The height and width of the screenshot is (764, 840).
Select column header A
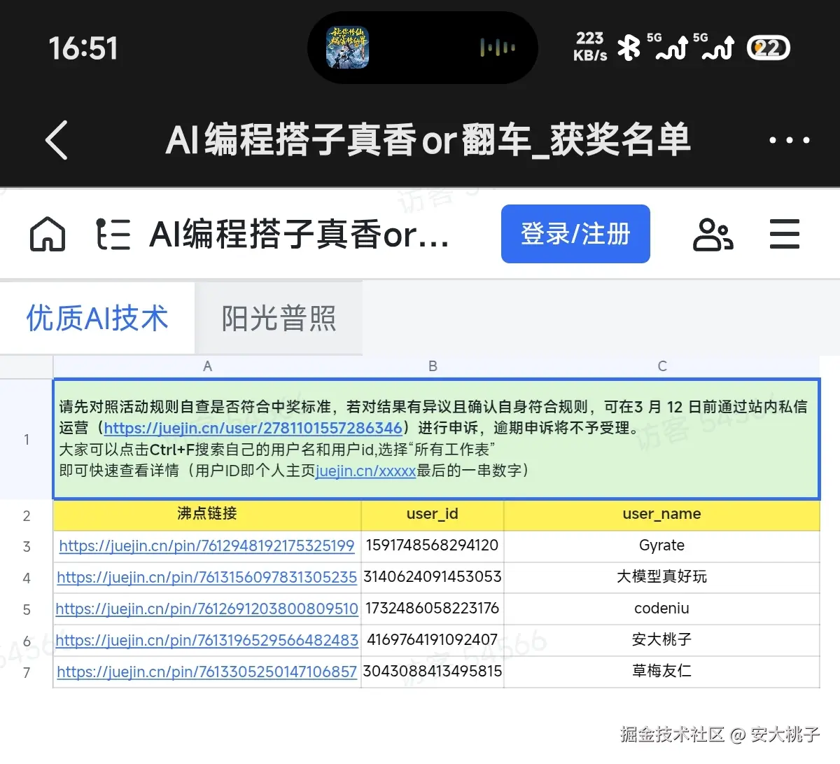[x=206, y=365]
